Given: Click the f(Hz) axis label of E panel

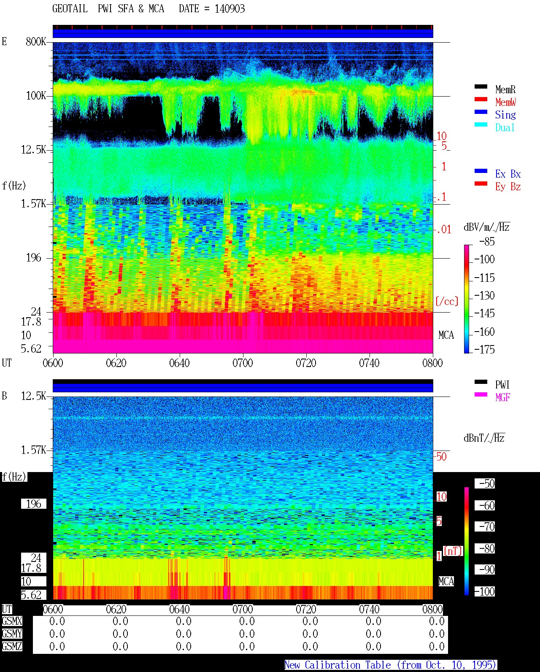Looking at the screenshot, I should coord(14,186).
